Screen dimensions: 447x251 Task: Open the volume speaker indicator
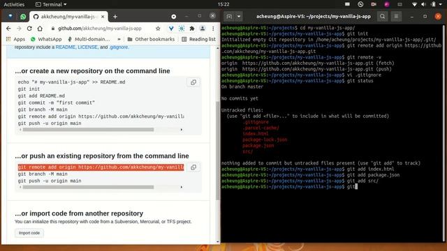click(x=424, y=4)
